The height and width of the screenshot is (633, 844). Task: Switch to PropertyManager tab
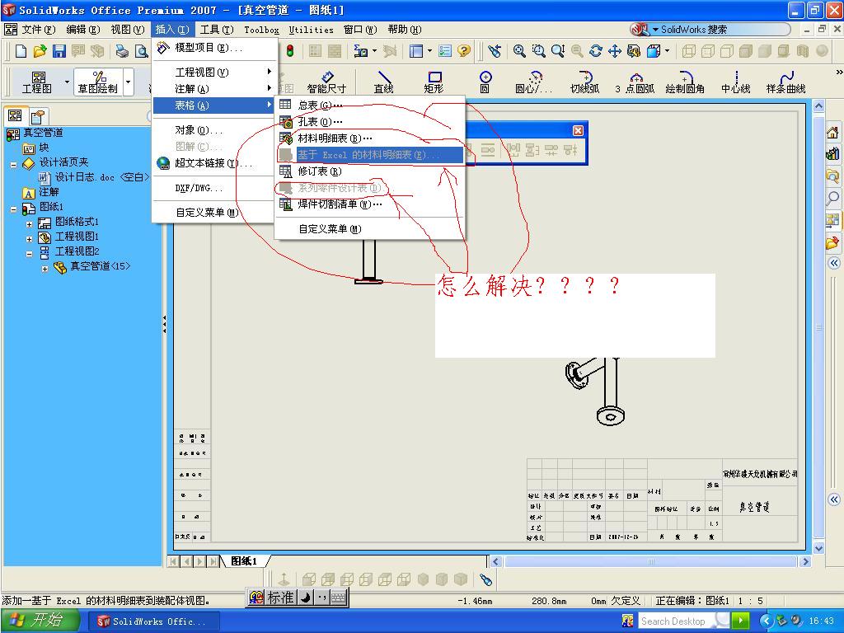tap(38, 115)
